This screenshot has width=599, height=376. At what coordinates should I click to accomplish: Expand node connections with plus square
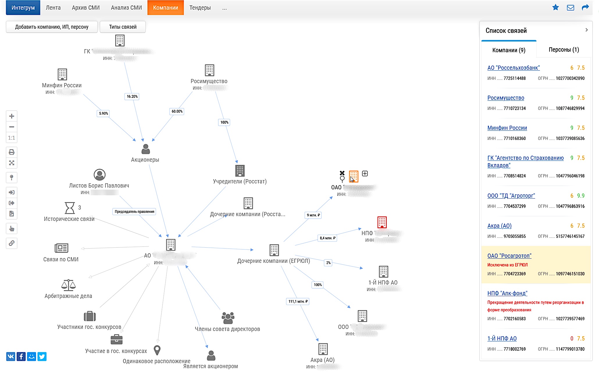(x=365, y=174)
